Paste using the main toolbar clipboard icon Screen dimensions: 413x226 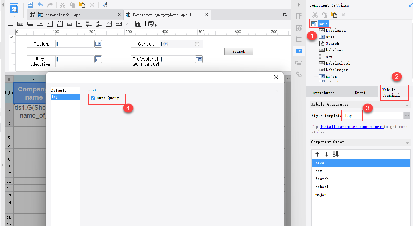[82, 5]
